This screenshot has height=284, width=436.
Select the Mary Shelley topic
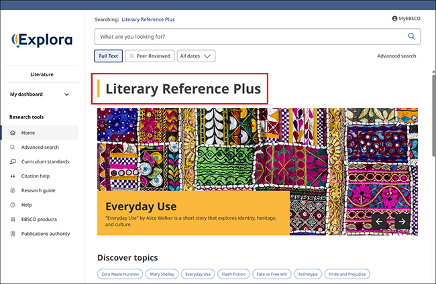tap(162, 274)
